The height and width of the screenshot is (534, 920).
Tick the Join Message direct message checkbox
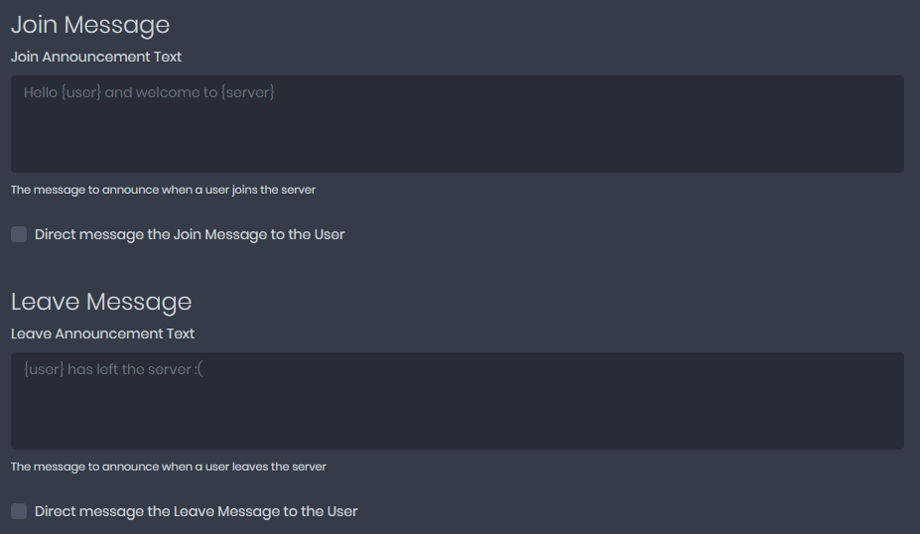pyautogui.click(x=19, y=234)
